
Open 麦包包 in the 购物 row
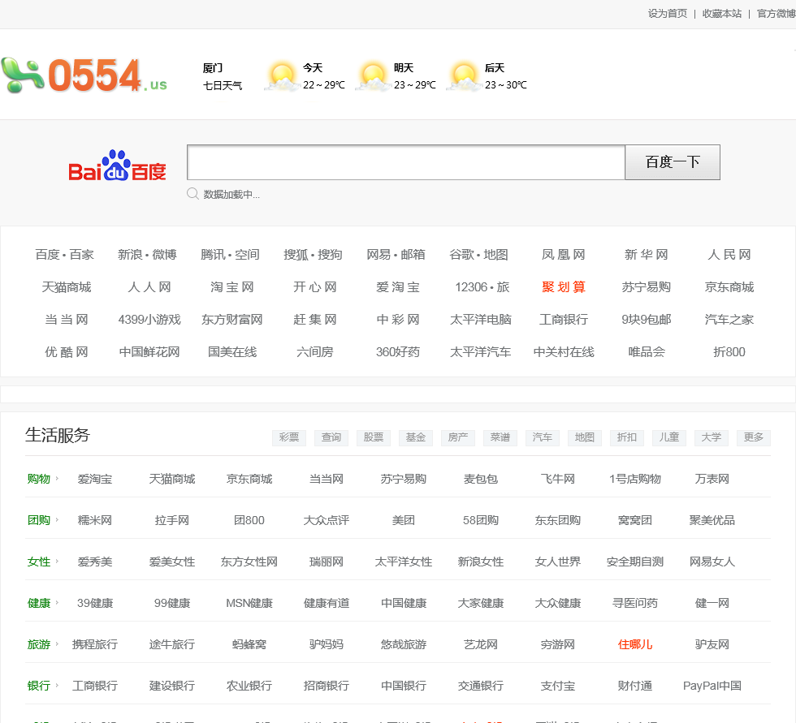[480, 479]
